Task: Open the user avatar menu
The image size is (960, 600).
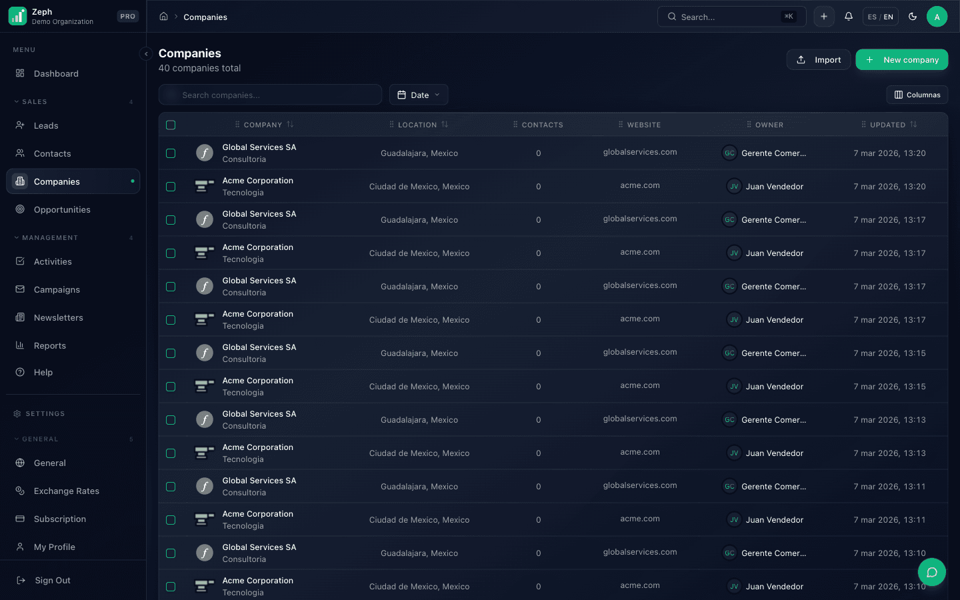Action: 937,17
